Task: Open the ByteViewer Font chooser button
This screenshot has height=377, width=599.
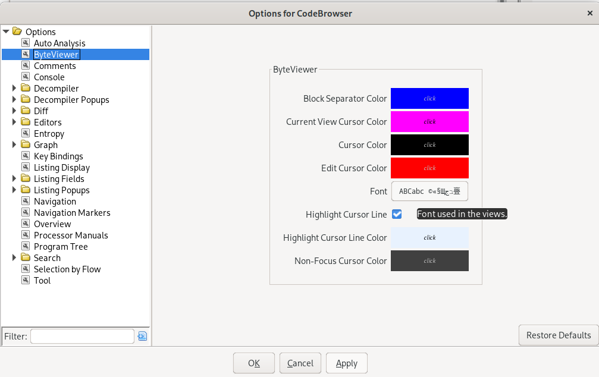Action: coord(429,191)
